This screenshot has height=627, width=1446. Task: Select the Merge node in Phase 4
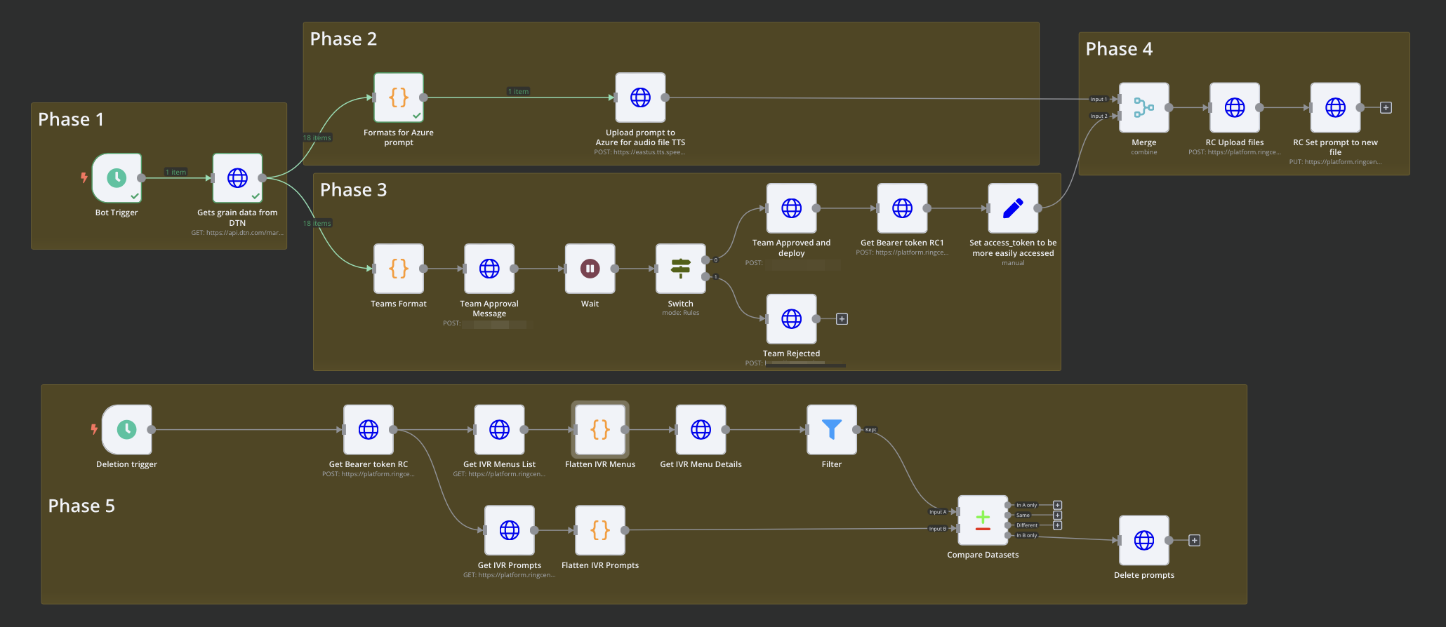coord(1144,107)
